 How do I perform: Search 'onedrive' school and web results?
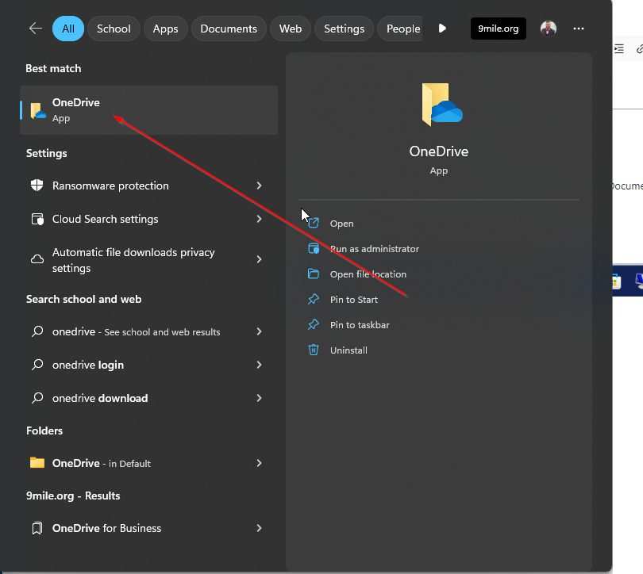149,331
